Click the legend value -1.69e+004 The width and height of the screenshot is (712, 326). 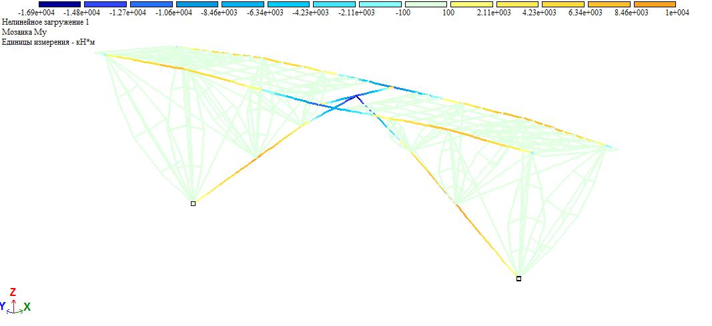coord(36,13)
